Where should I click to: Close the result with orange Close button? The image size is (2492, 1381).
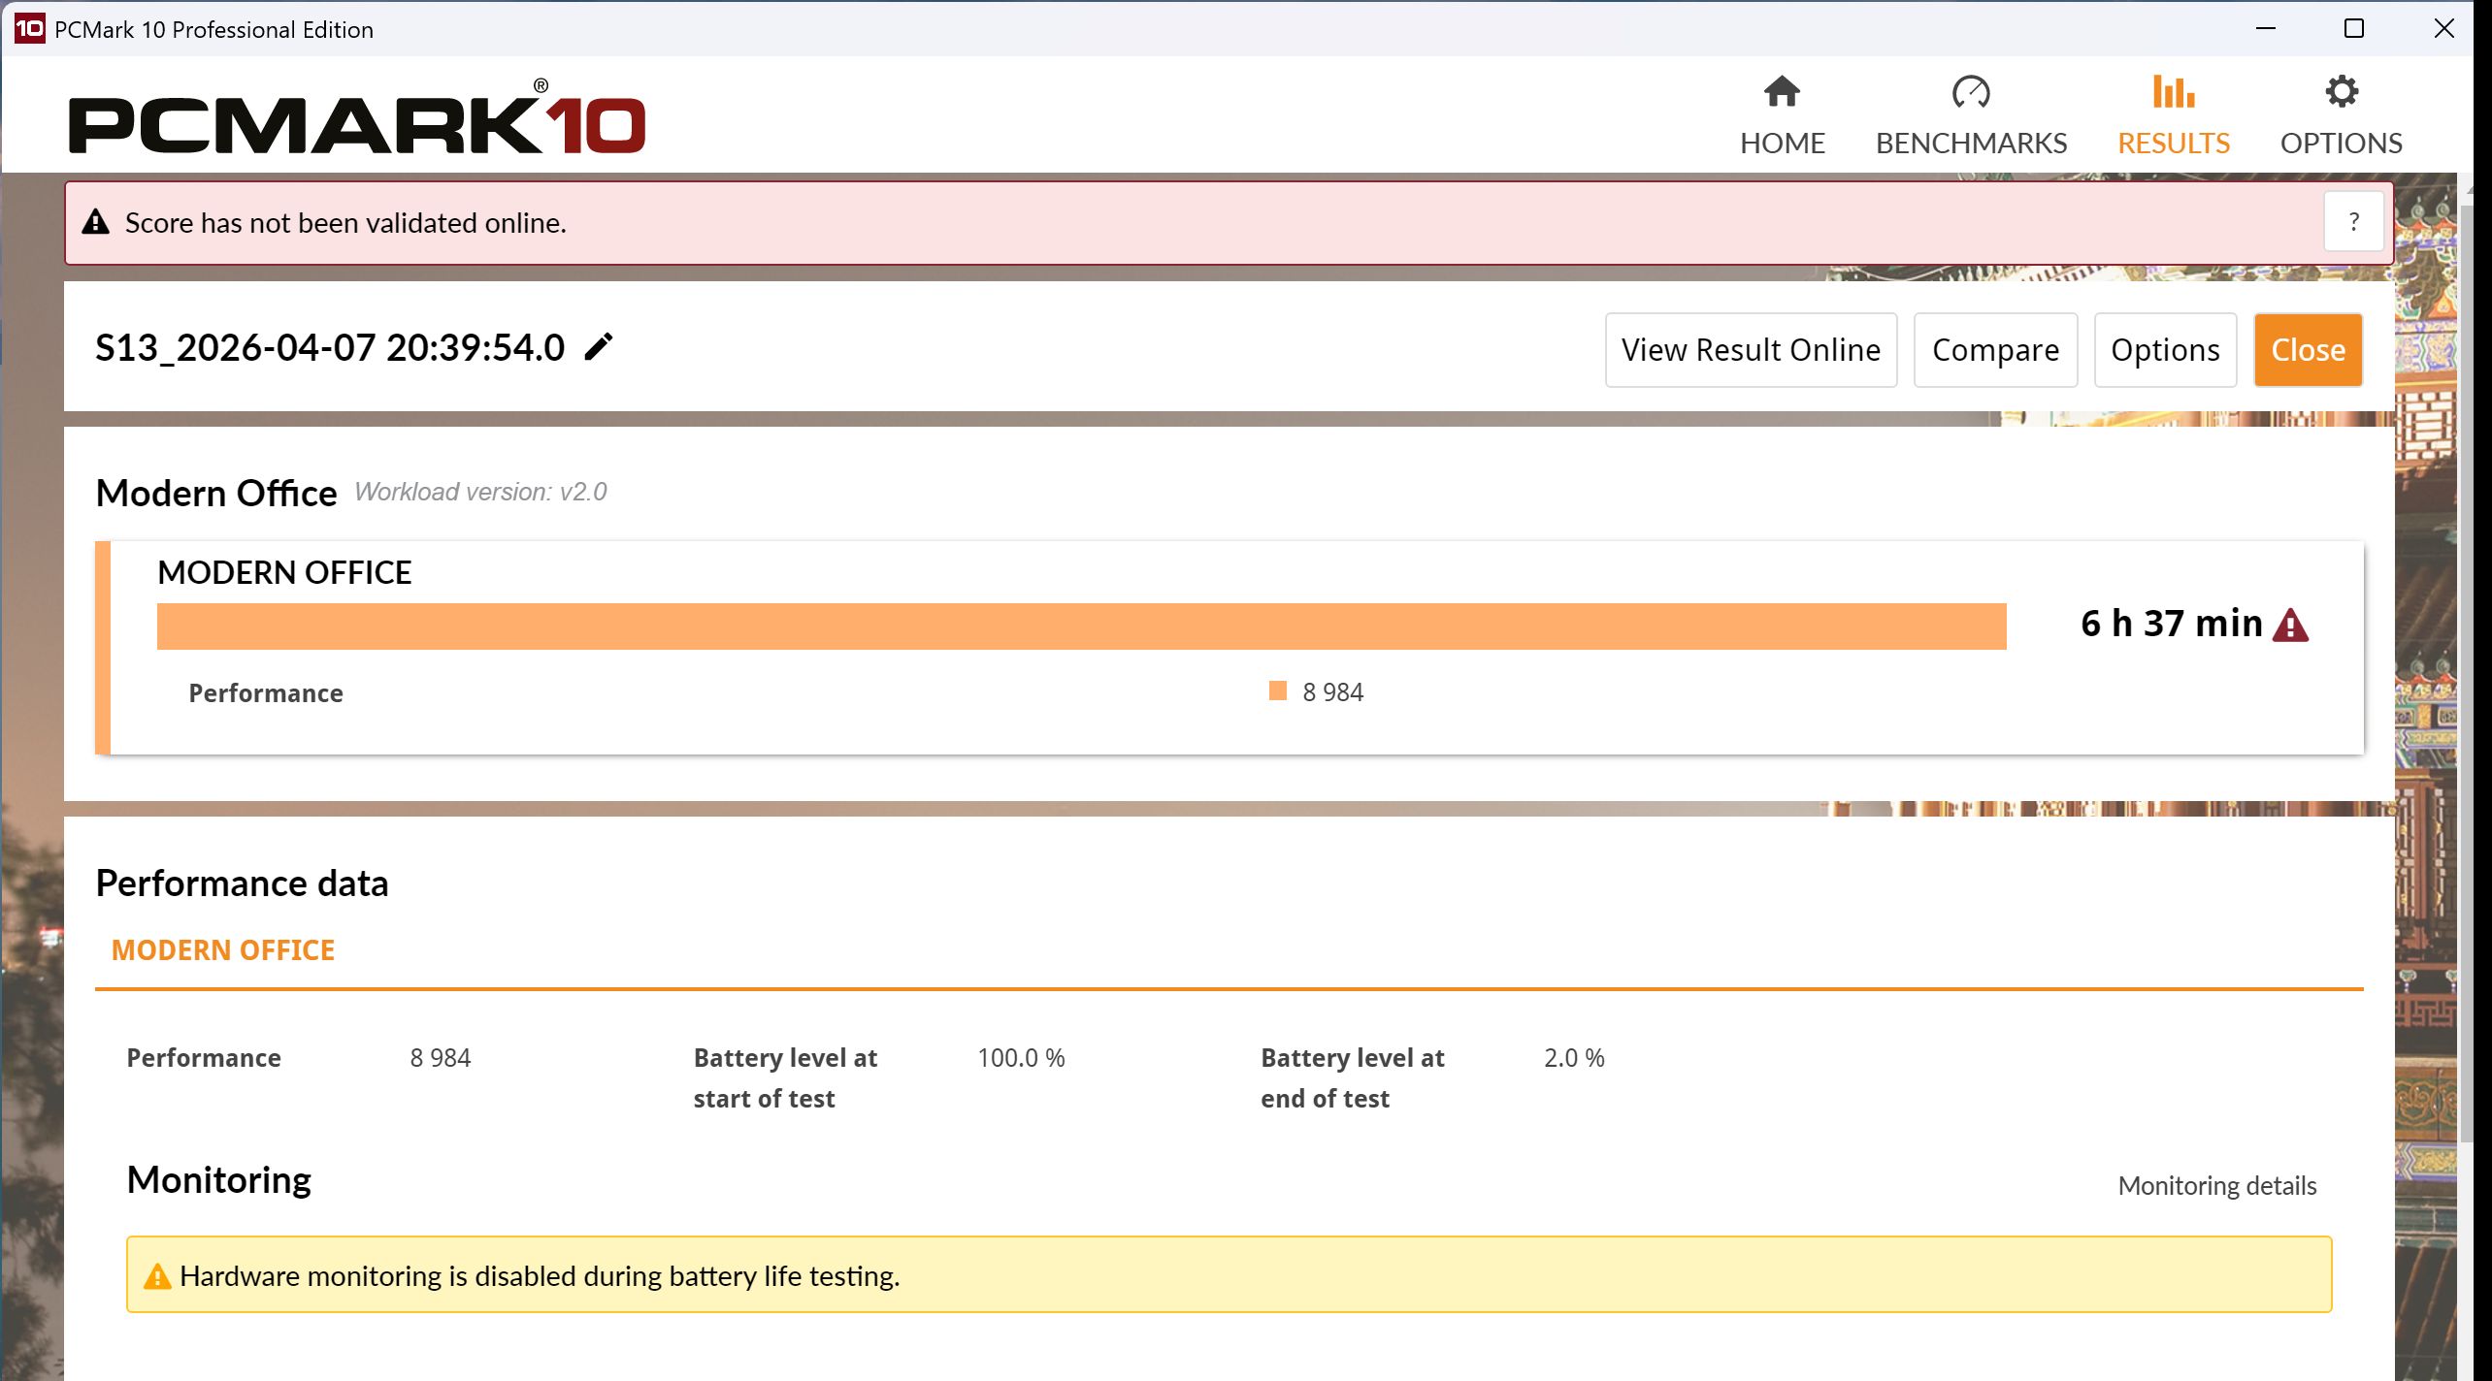pos(2307,350)
